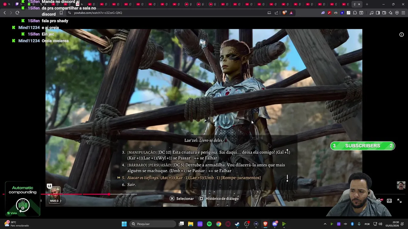Select option 3 'Esta criatura é perigosa'
408x229 pixels.
point(206,155)
